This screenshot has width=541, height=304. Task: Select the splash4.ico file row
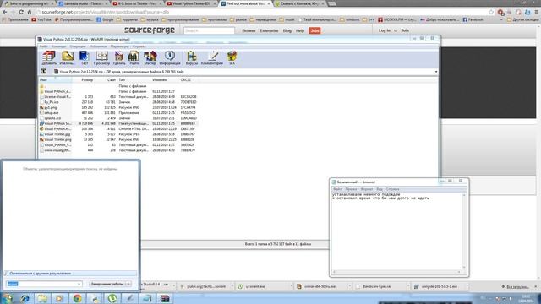tap(118, 118)
